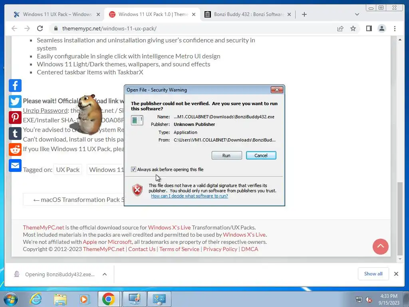Click the UX Pack tag
The width and height of the screenshot is (409, 307).
pos(68,169)
